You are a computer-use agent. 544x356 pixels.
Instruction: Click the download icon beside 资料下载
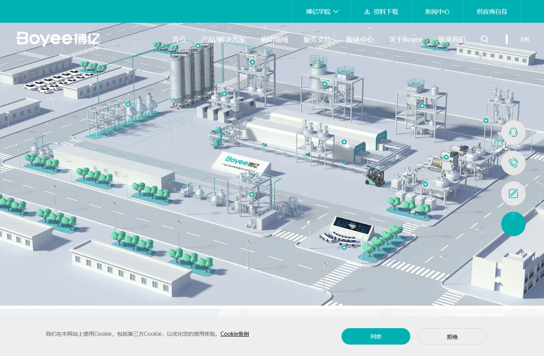[367, 11]
